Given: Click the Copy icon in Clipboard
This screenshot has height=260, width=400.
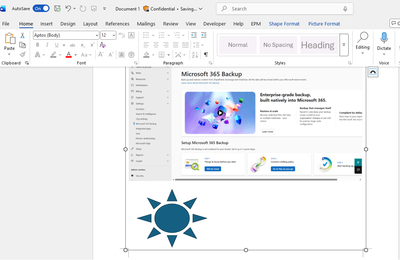Looking at the screenshot, I should [23, 45].
